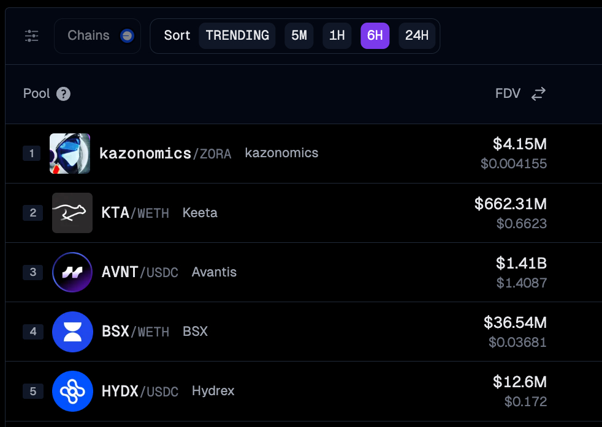The height and width of the screenshot is (427, 602).
Task: Click the Hydrex HYDX token logo
Action: click(x=72, y=391)
